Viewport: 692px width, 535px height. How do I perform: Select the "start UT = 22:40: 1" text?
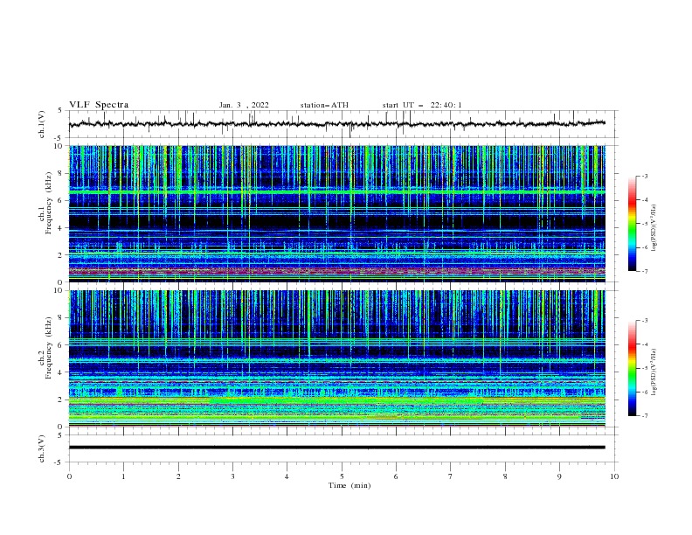coord(422,105)
